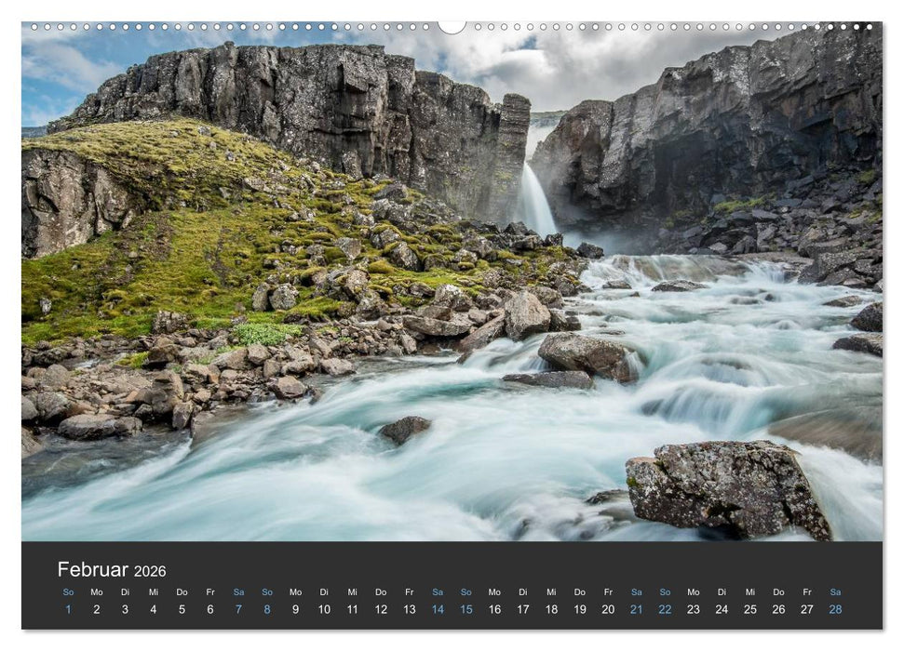Click the date 14 in the calendar

[x=438, y=608]
